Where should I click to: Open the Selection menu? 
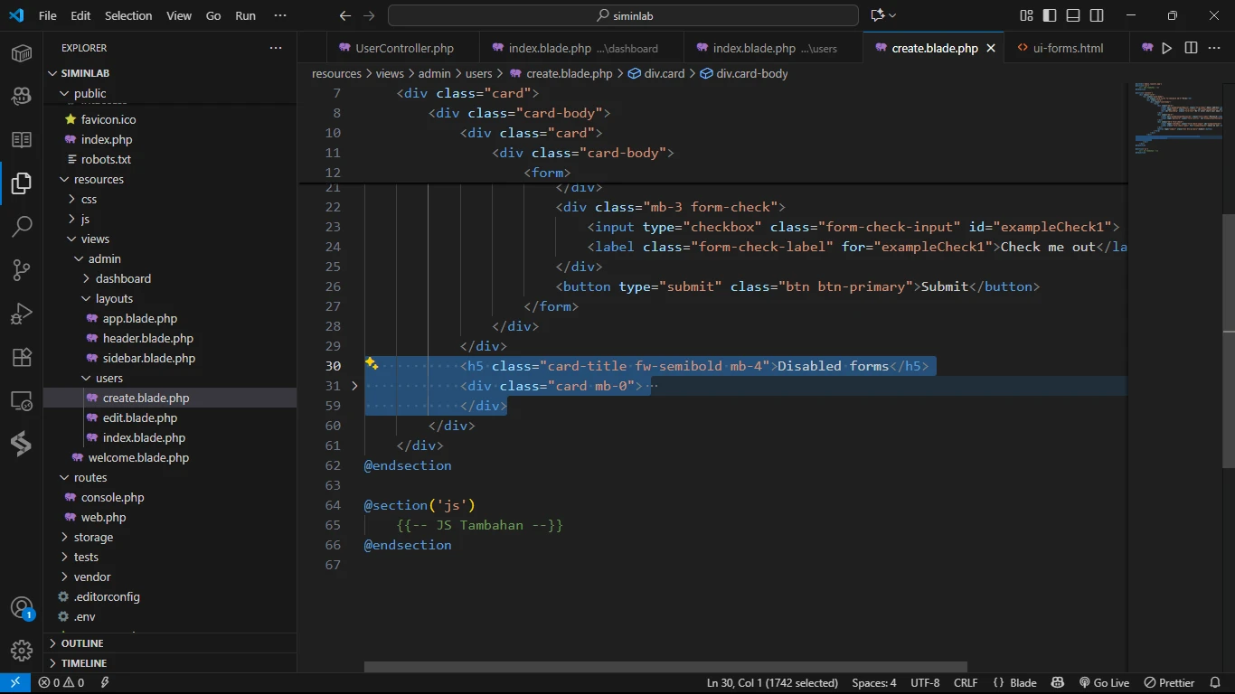click(x=128, y=15)
